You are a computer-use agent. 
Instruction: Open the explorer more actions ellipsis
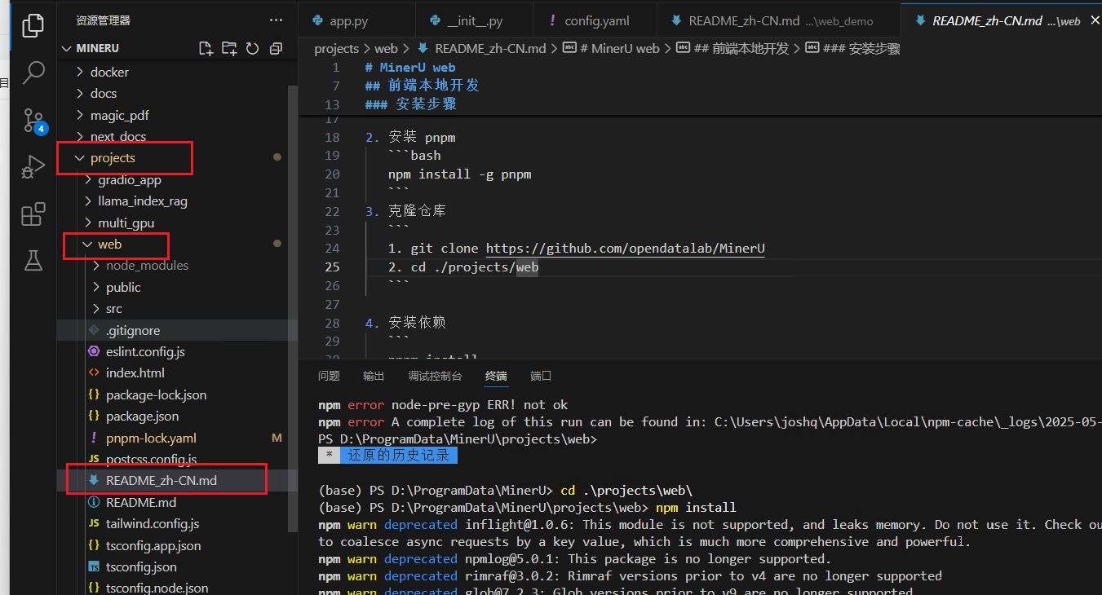[x=277, y=20]
